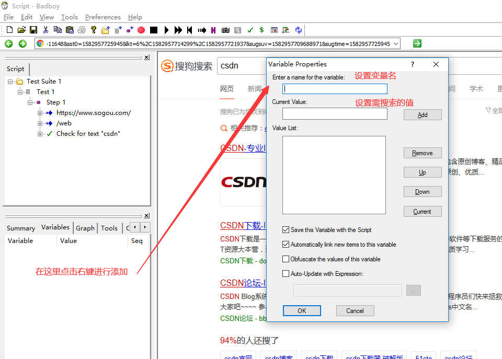Image resolution: width=502 pixels, height=359 pixels.
Task: Open the Help menu
Action: coord(135,17)
